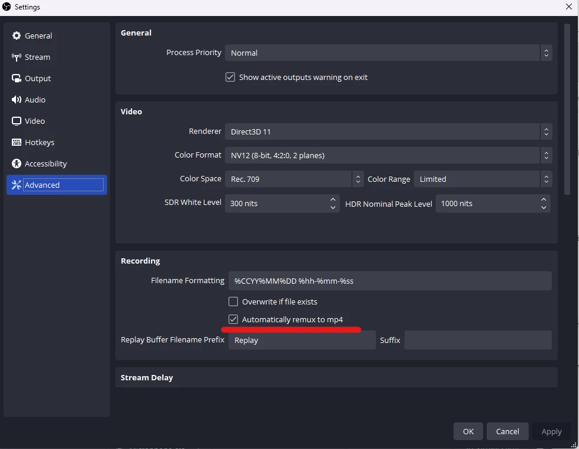Close the Settings window
Screen dimensions: 579x449
[569, 7]
